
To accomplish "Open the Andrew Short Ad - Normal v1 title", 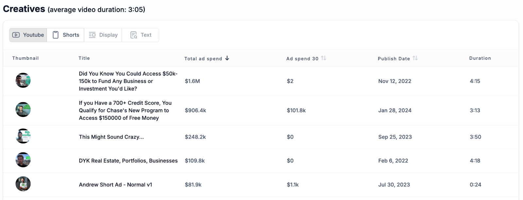I will [115, 185].
